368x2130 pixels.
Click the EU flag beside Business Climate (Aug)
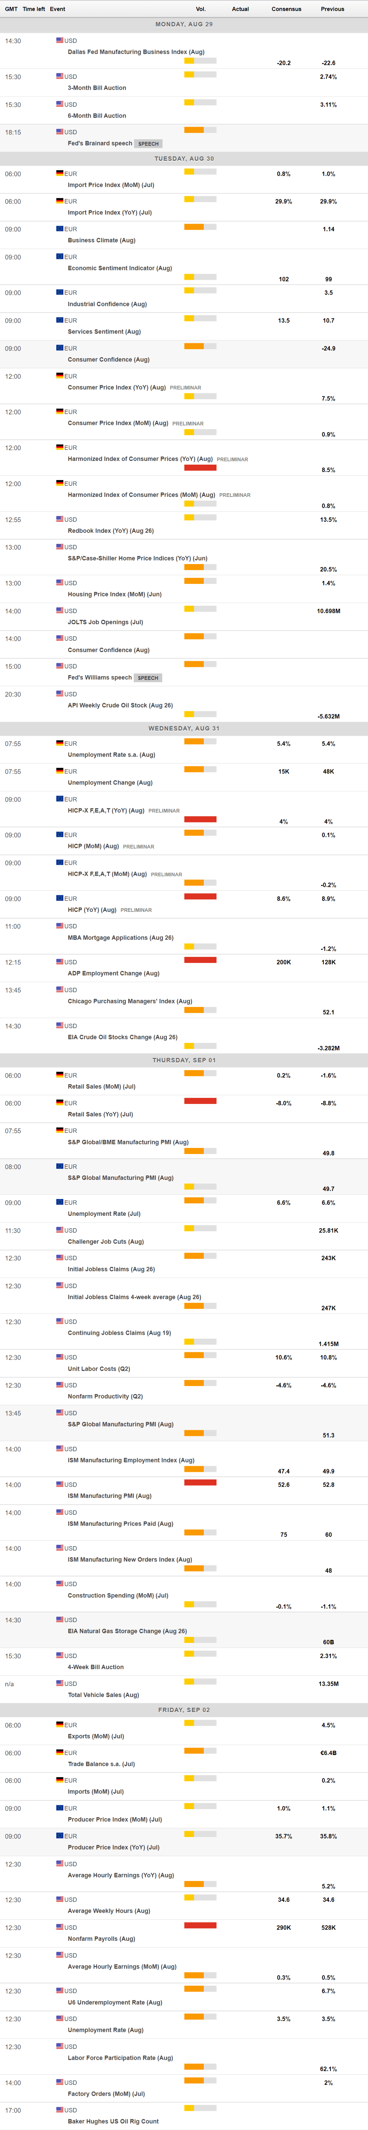click(59, 229)
